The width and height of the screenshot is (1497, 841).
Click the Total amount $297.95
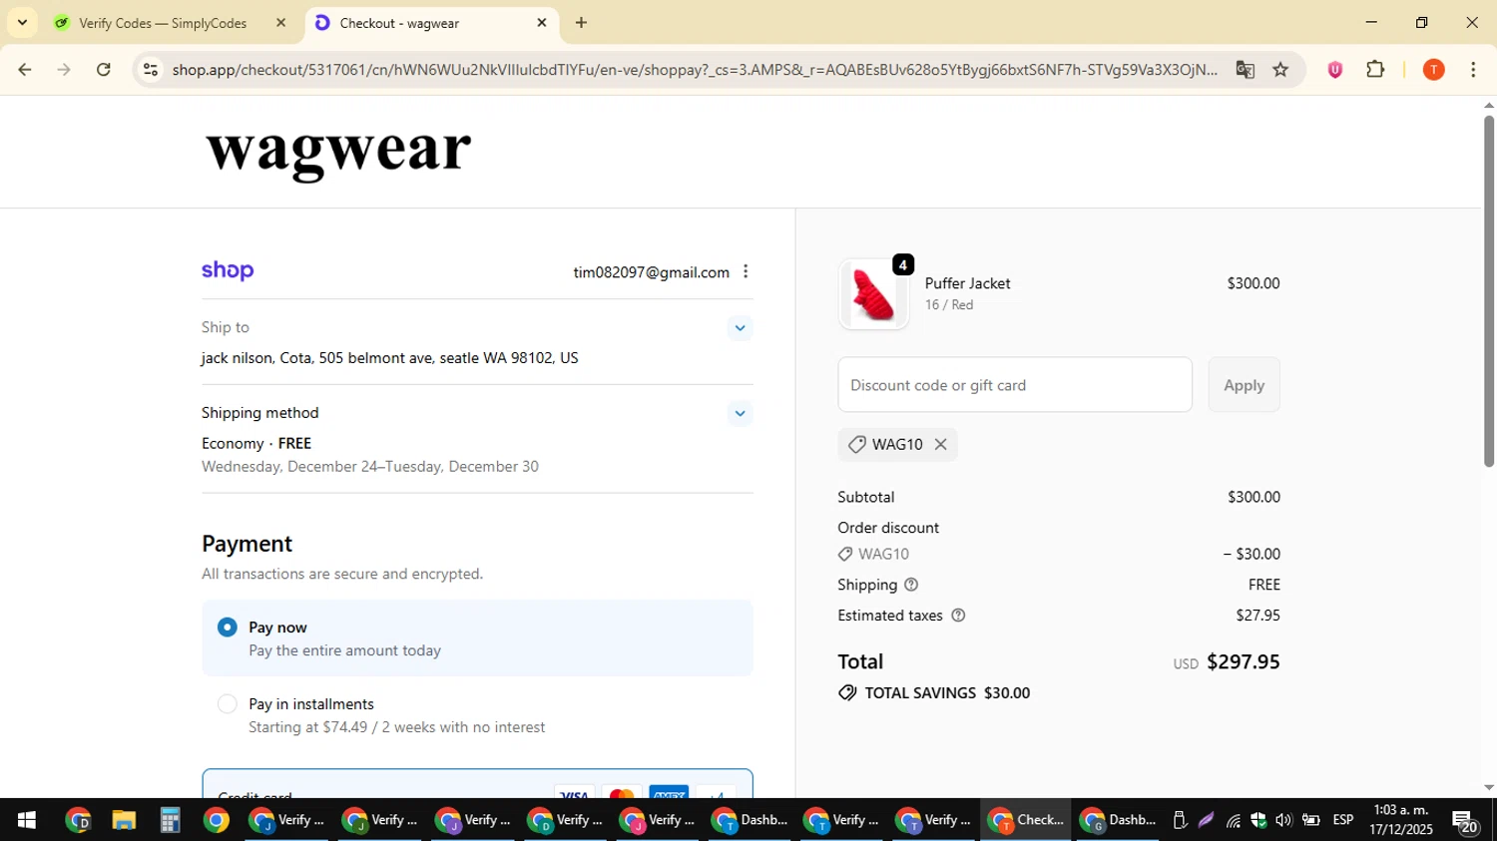tap(1243, 662)
